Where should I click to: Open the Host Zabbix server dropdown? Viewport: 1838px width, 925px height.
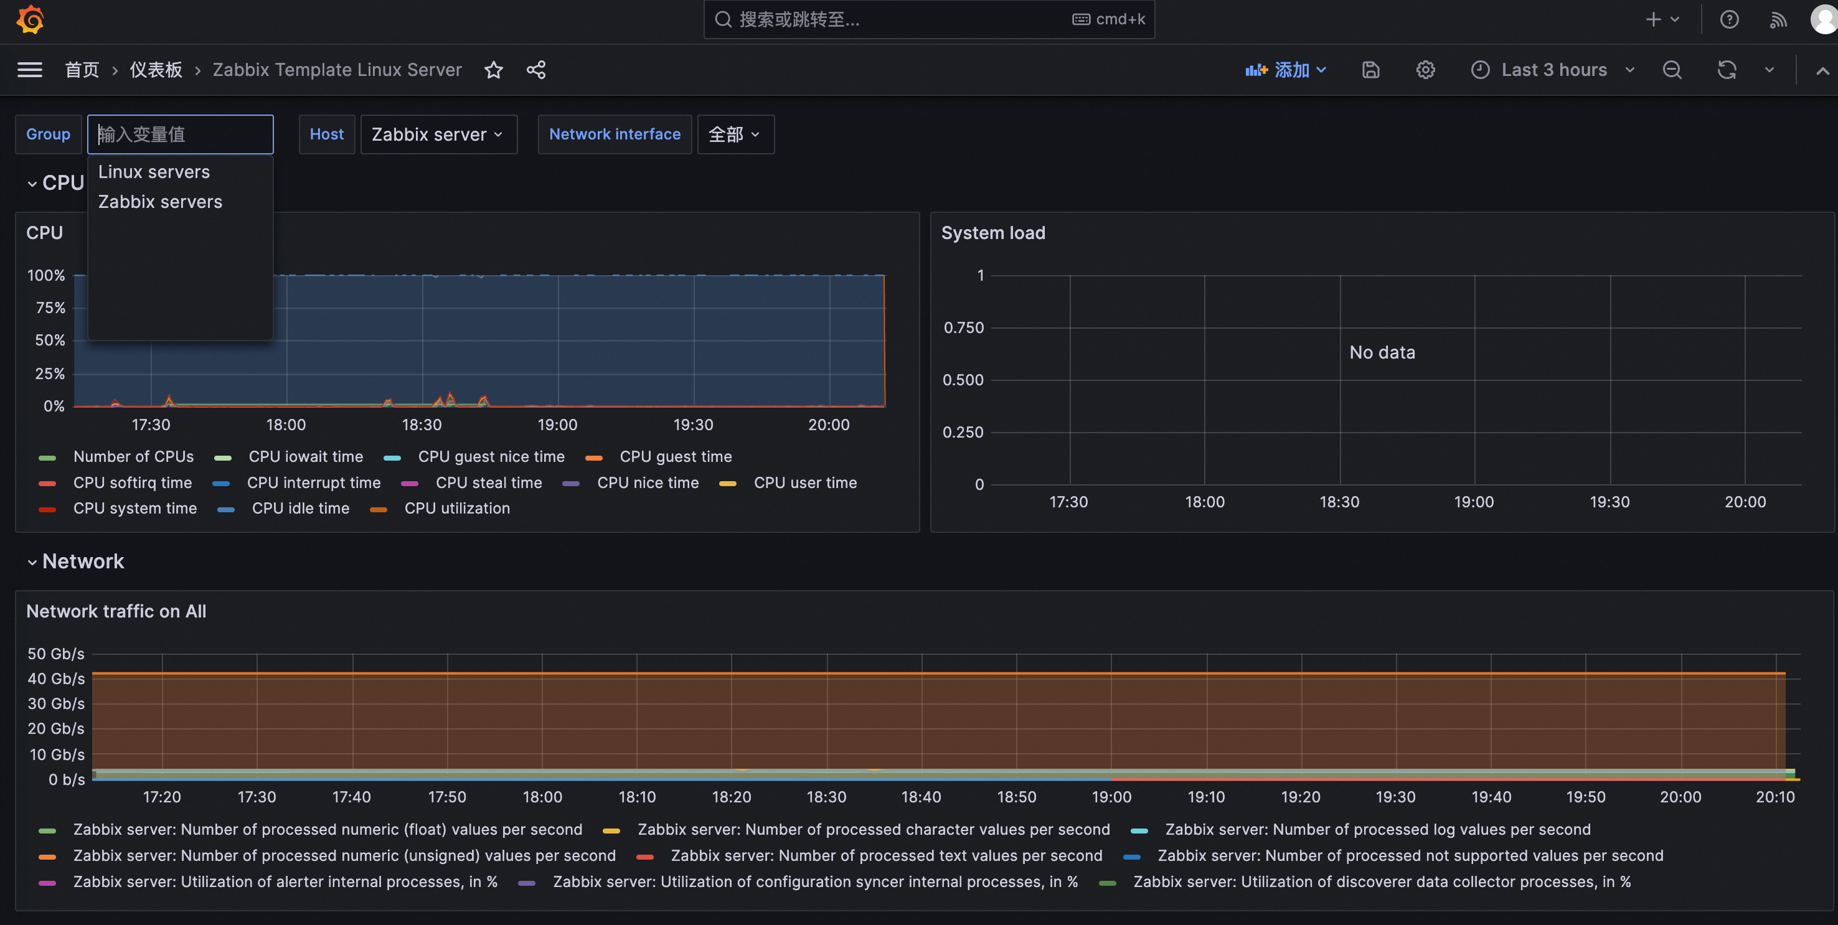point(438,134)
